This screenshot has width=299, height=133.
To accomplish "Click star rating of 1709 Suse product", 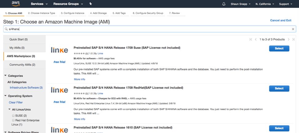I will click(79, 54).
